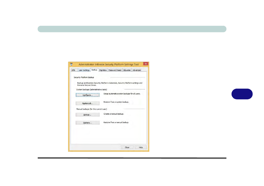Switch to the Info tab
This screenshot has width=264, height=186.
click(x=73, y=70)
